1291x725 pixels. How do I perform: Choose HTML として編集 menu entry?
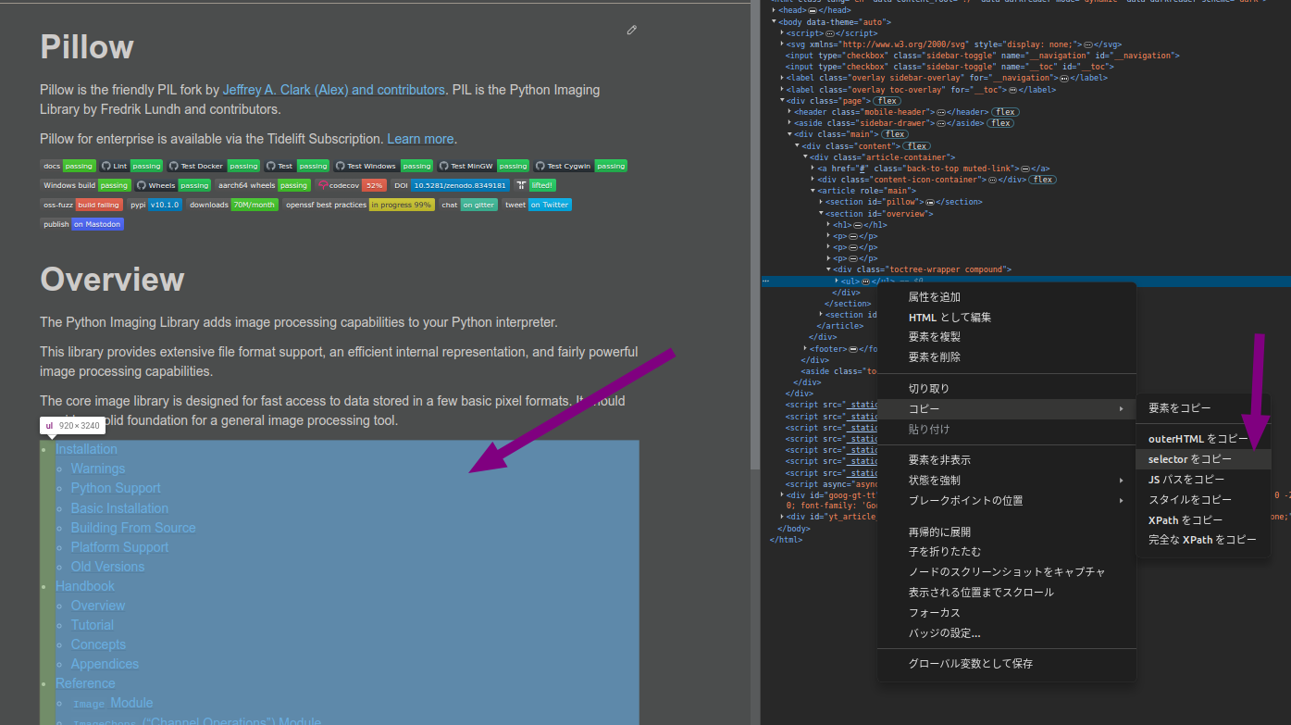pyautogui.click(x=1007, y=318)
